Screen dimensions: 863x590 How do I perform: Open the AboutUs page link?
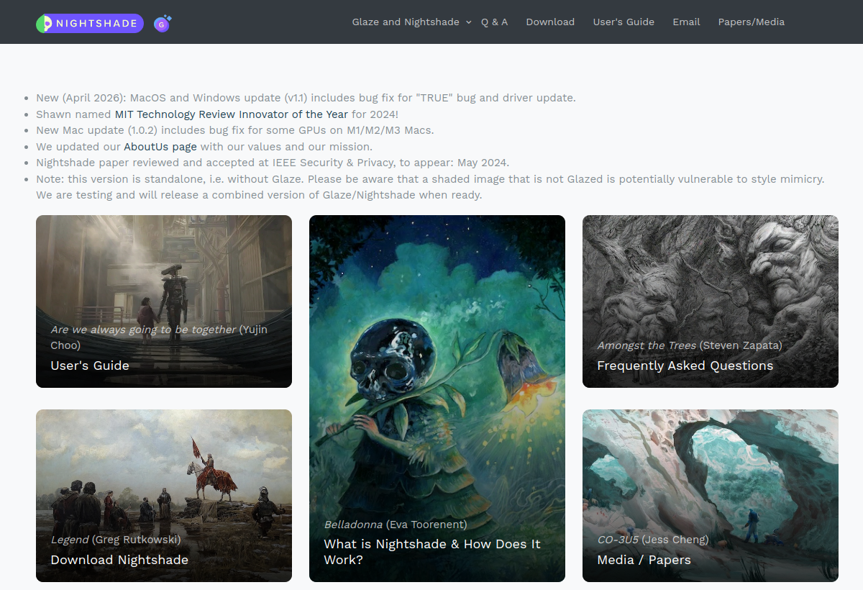point(160,147)
